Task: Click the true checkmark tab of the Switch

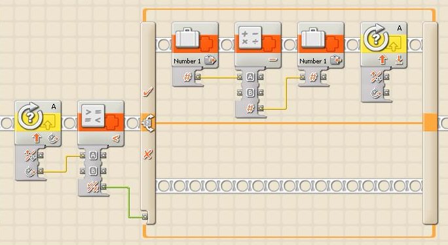Action: (148, 92)
